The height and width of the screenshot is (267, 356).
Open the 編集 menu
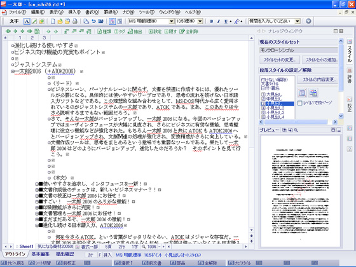[x=38, y=12]
